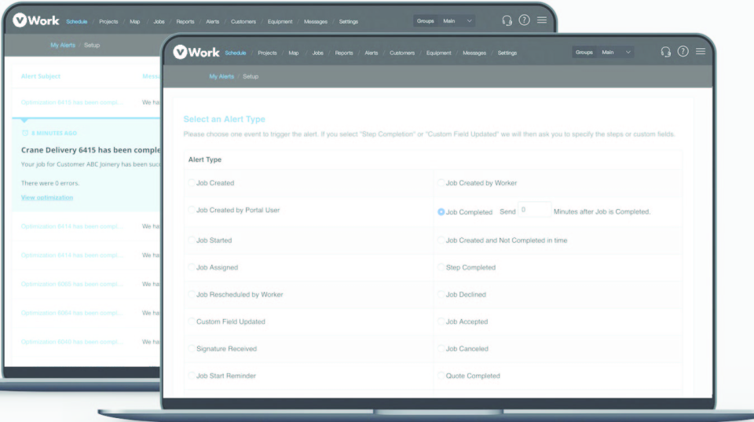Select Job Declined radio option

pos(441,294)
